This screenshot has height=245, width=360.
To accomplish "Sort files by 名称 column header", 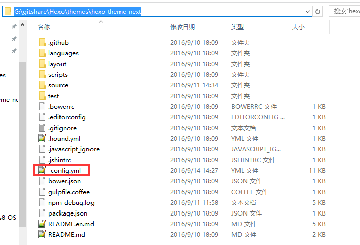I will tap(44, 27).
